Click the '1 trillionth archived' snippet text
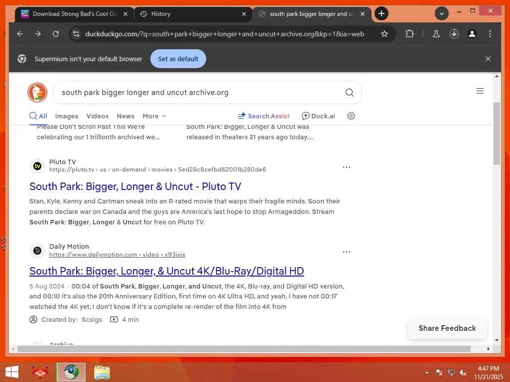Screen dimensions: 510x382 tap(98, 137)
